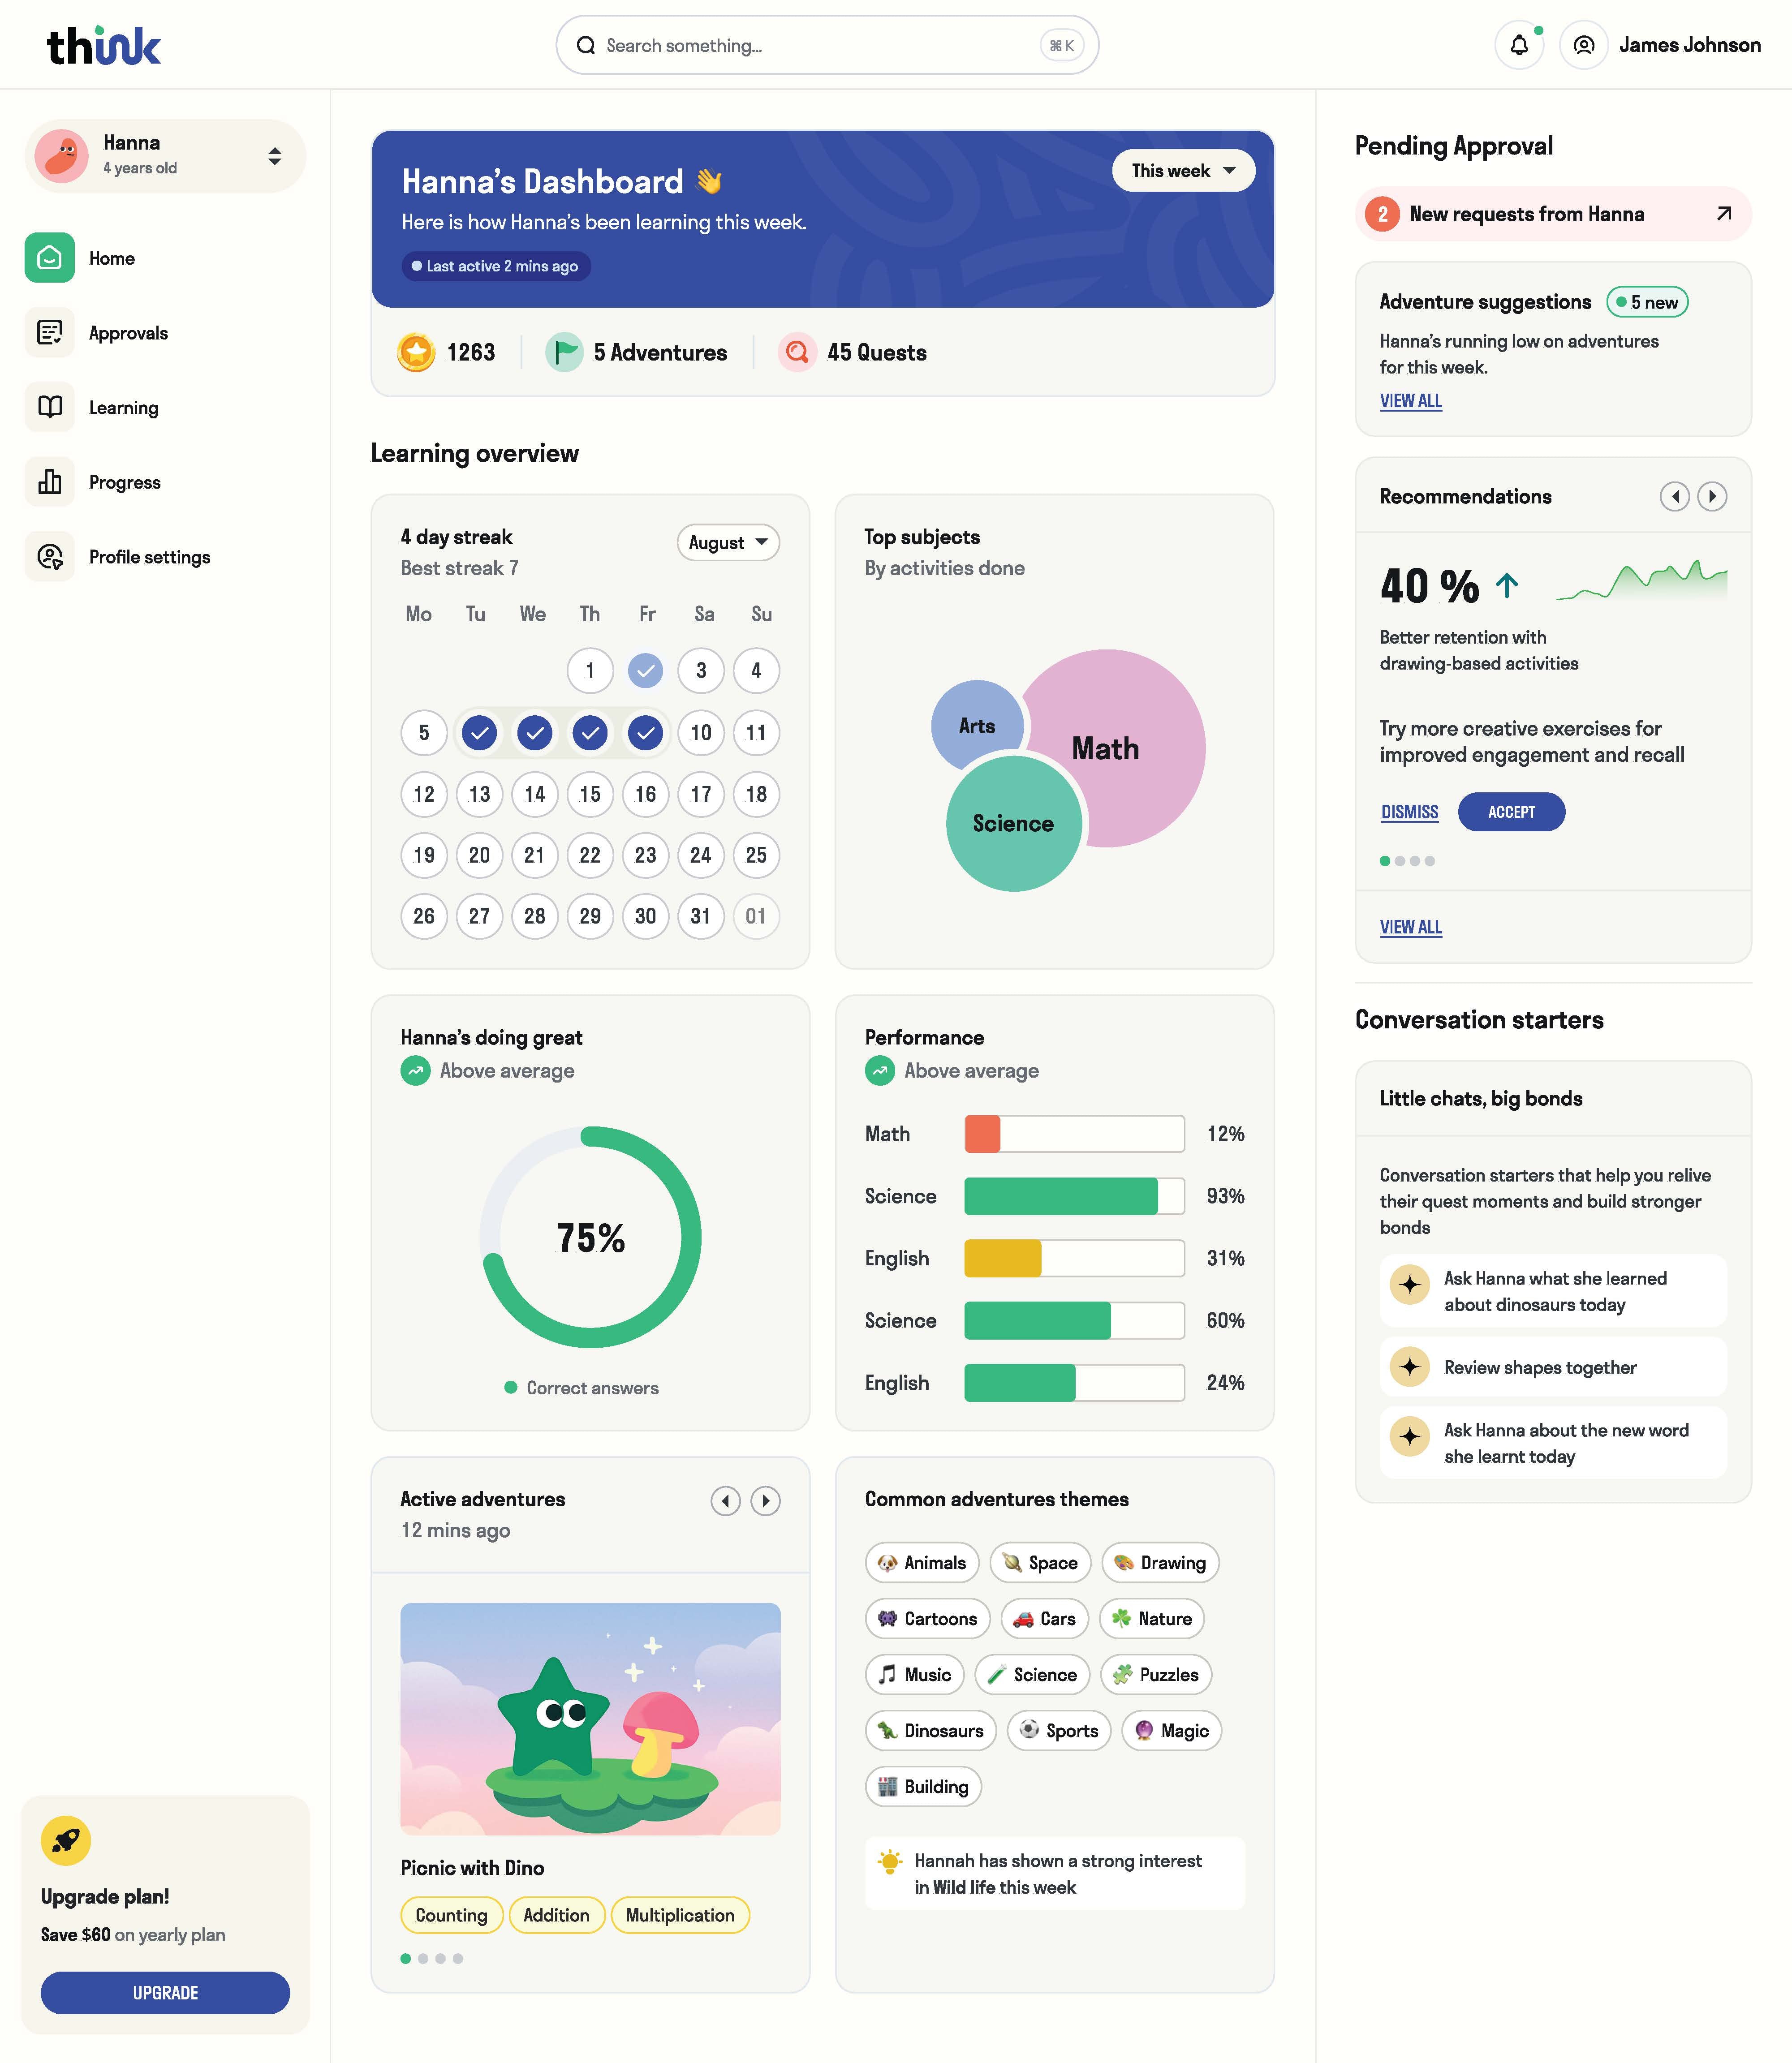Go to previous recommendation
1792x2063 pixels.
[1674, 496]
